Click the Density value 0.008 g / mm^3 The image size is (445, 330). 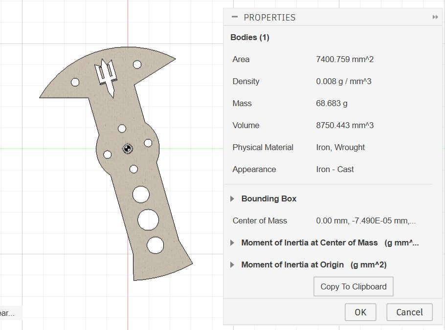343,82
